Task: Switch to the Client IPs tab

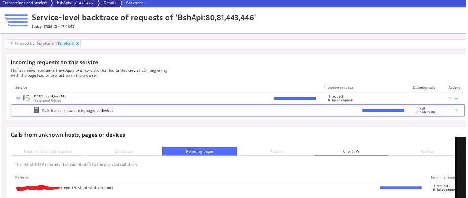Action: tap(351, 151)
